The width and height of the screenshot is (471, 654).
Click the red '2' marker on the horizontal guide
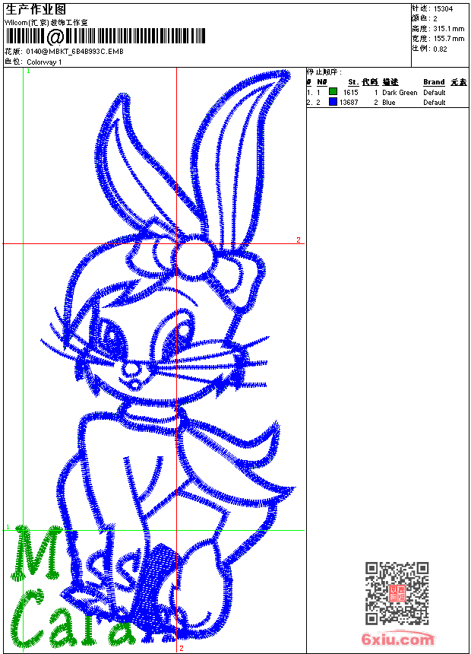click(299, 240)
